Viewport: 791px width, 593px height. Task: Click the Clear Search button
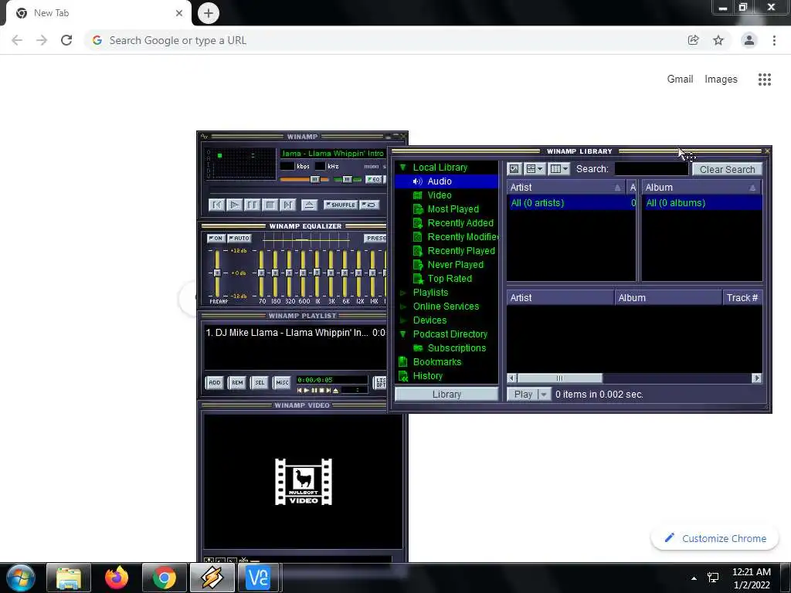(727, 169)
